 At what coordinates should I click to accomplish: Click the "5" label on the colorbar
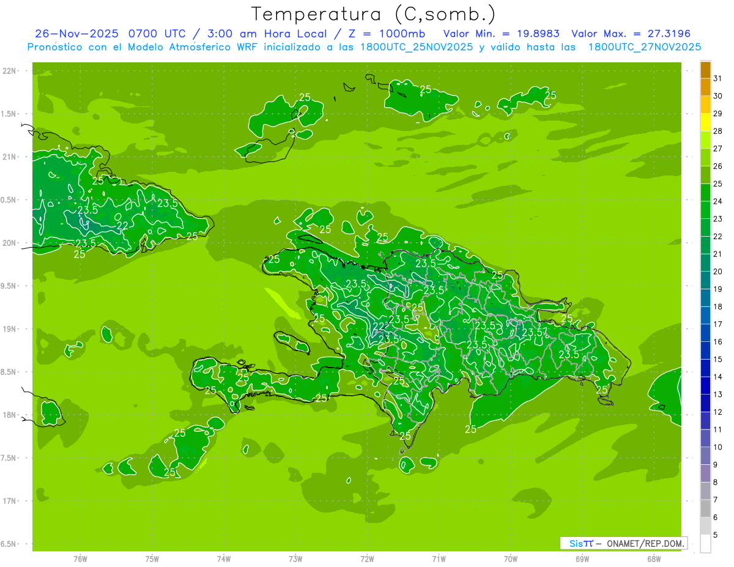716,535
